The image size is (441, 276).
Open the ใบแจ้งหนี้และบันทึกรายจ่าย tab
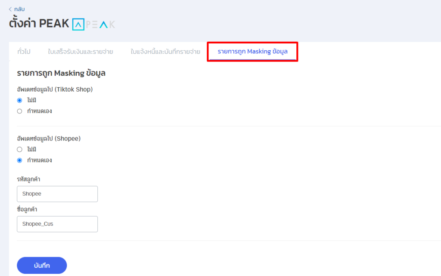(165, 52)
